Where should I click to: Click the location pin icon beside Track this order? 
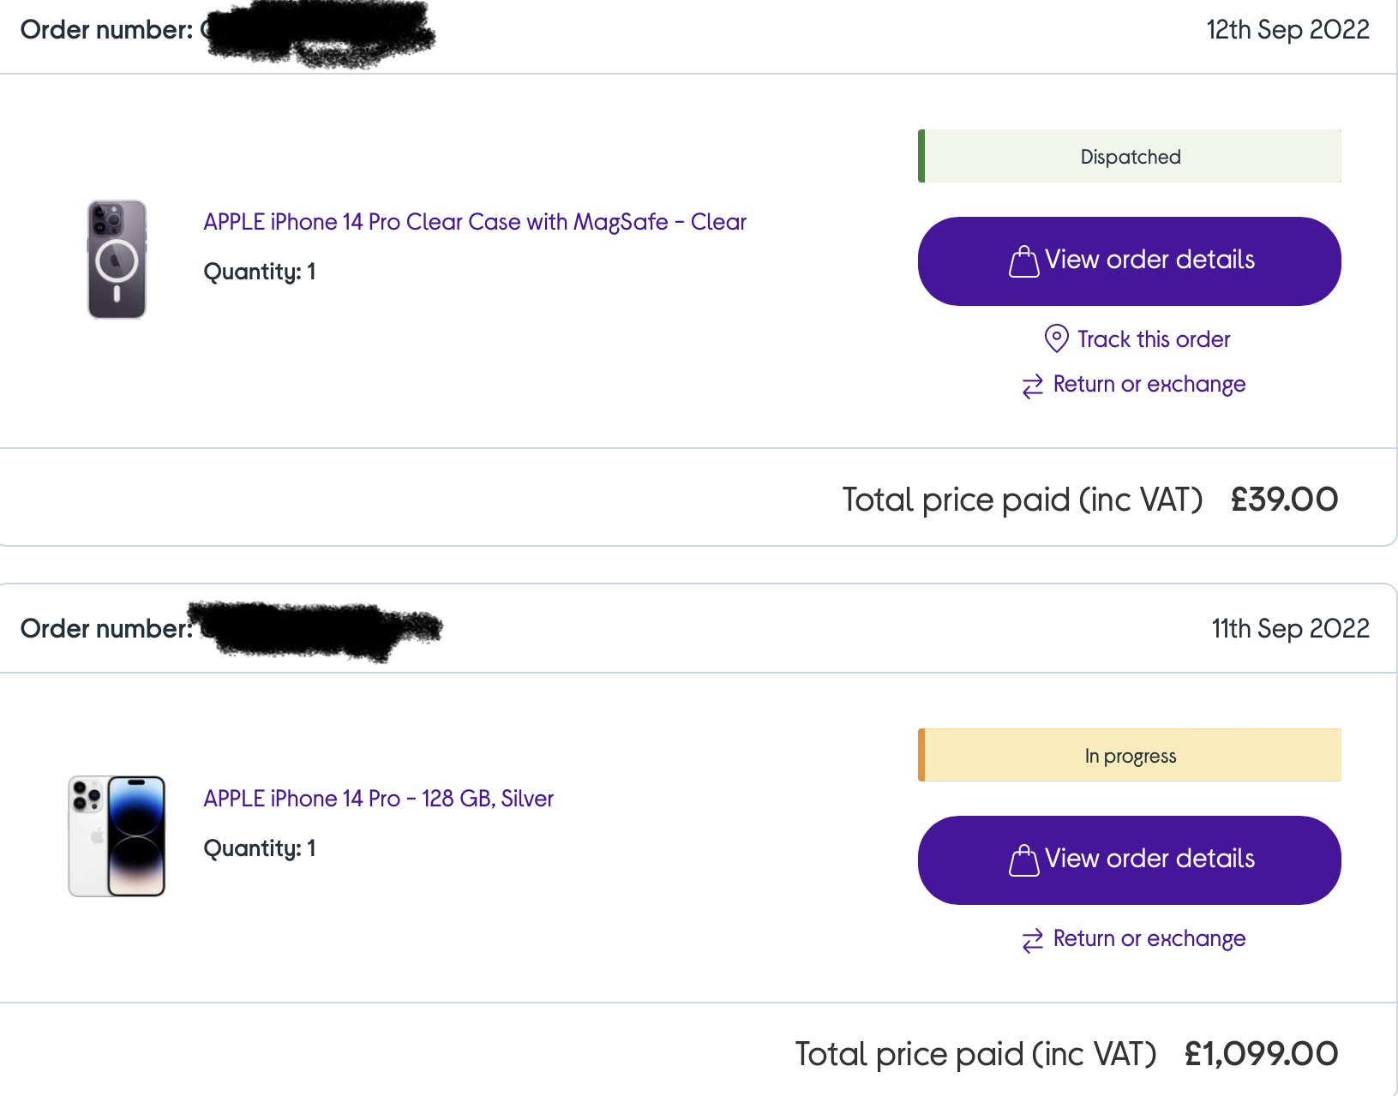coord(1056,338)
